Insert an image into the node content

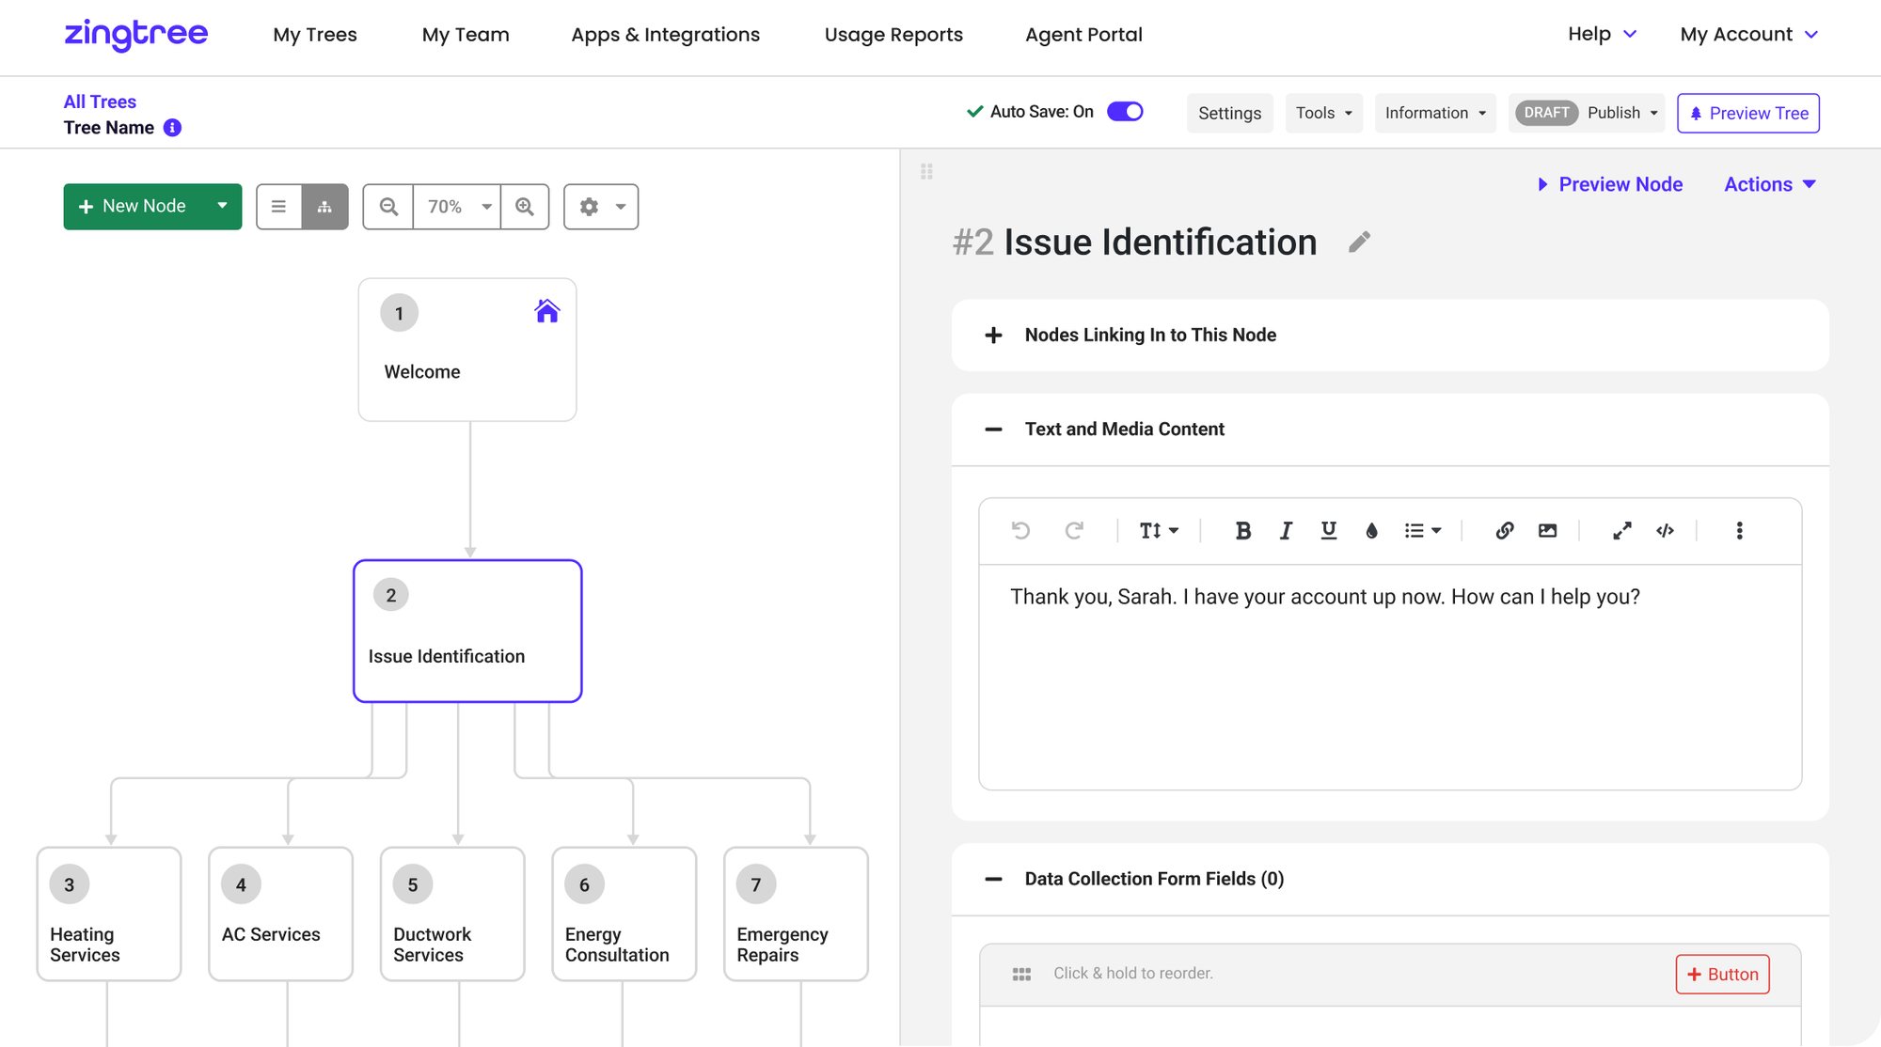tap(1547, 530)
